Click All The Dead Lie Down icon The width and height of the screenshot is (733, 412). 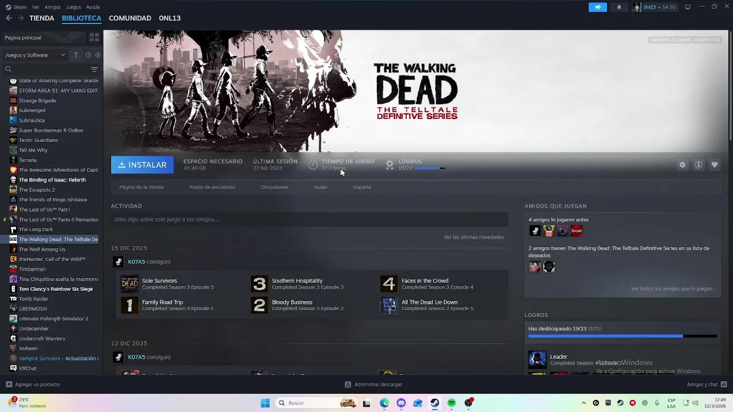[389, 305]
